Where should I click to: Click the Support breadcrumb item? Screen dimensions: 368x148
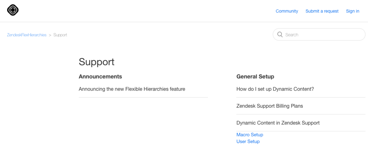[60, 35]
